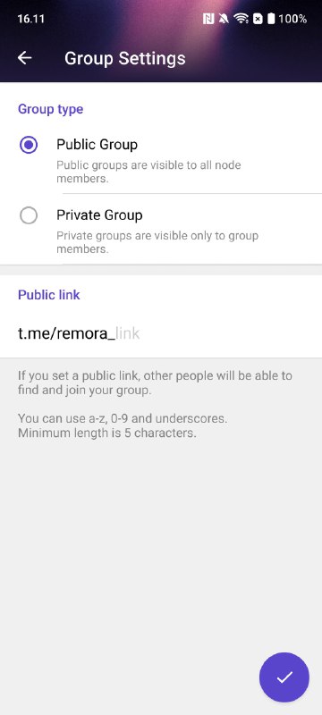322x715 pixels.
Task: Confirm settings with the checkmark button
Action: point(284,677)
